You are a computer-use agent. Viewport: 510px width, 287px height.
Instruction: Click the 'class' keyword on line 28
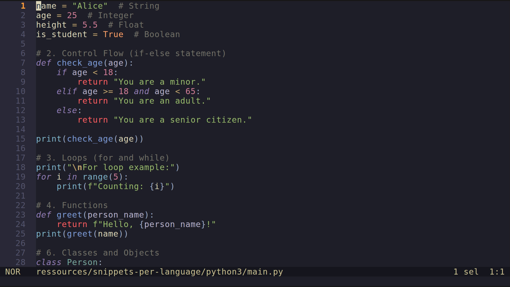coord(49,262)
